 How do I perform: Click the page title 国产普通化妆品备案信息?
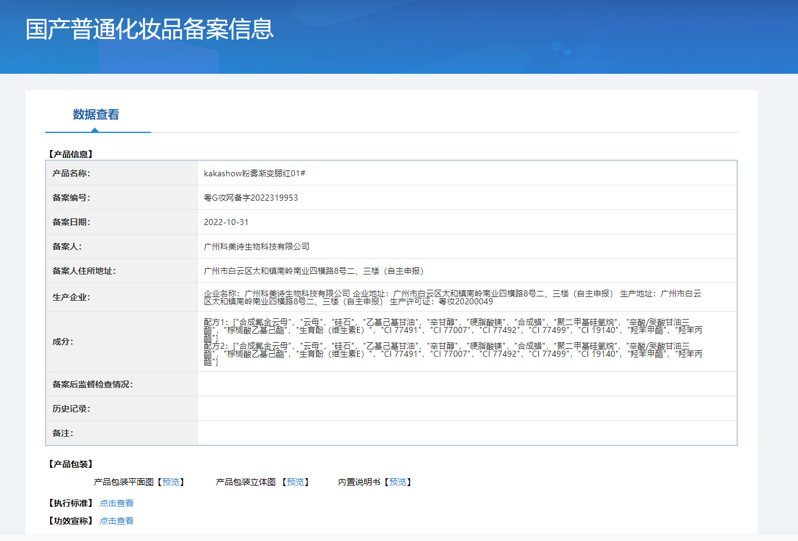(150, 29)
